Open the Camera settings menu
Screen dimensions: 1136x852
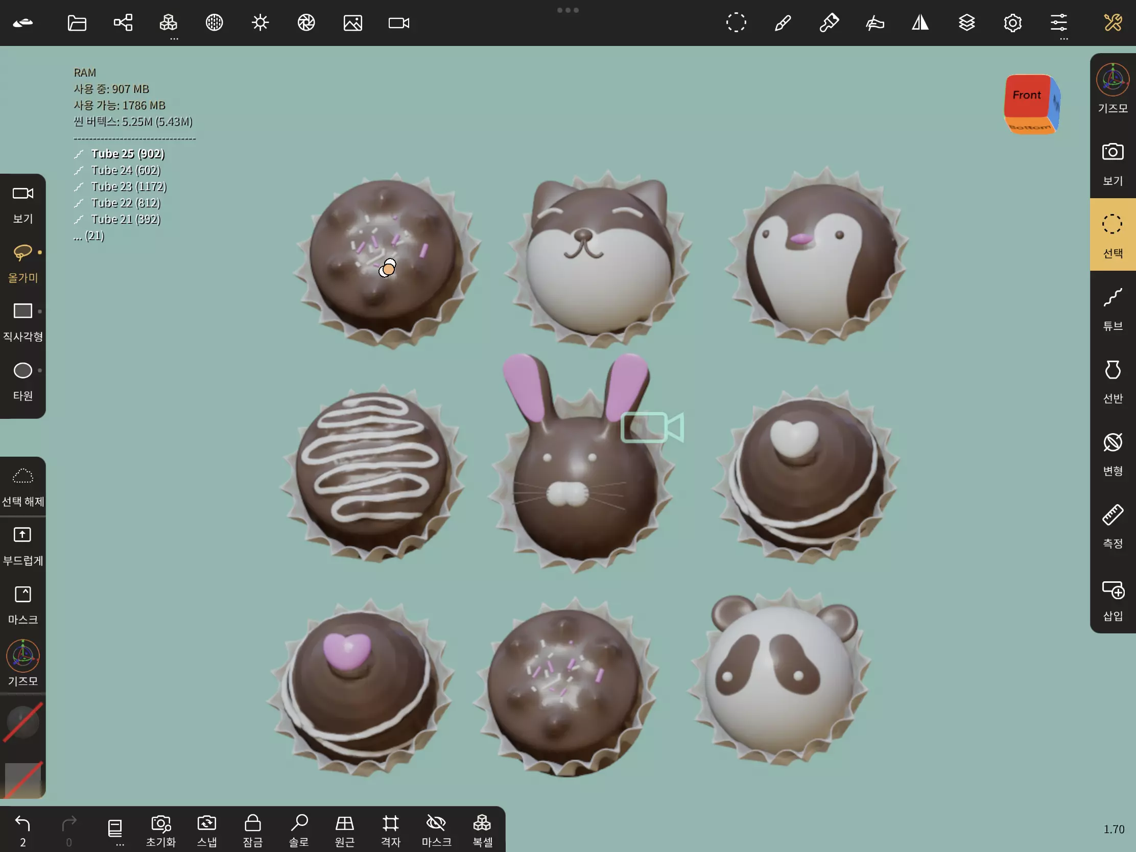click(x=398, y=22)
